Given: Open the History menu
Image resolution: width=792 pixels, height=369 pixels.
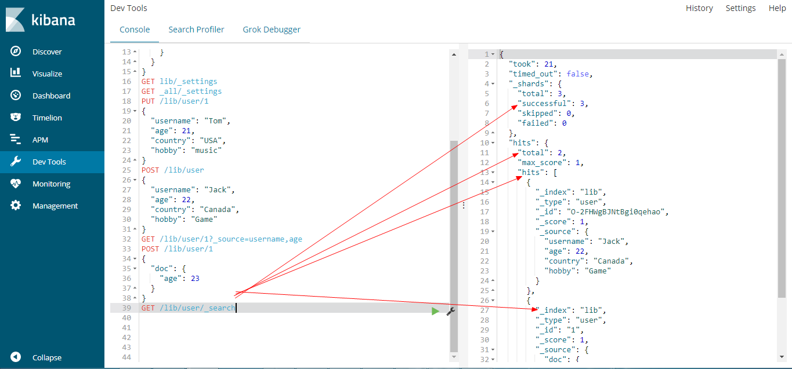Looking at the screenshot, I should pos(699,8).
